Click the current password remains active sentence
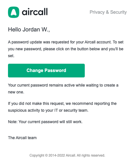 [63, 89]
